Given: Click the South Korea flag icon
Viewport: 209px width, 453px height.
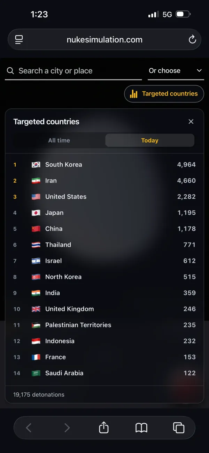Looking at the screenshot, I should click(36, 164).
